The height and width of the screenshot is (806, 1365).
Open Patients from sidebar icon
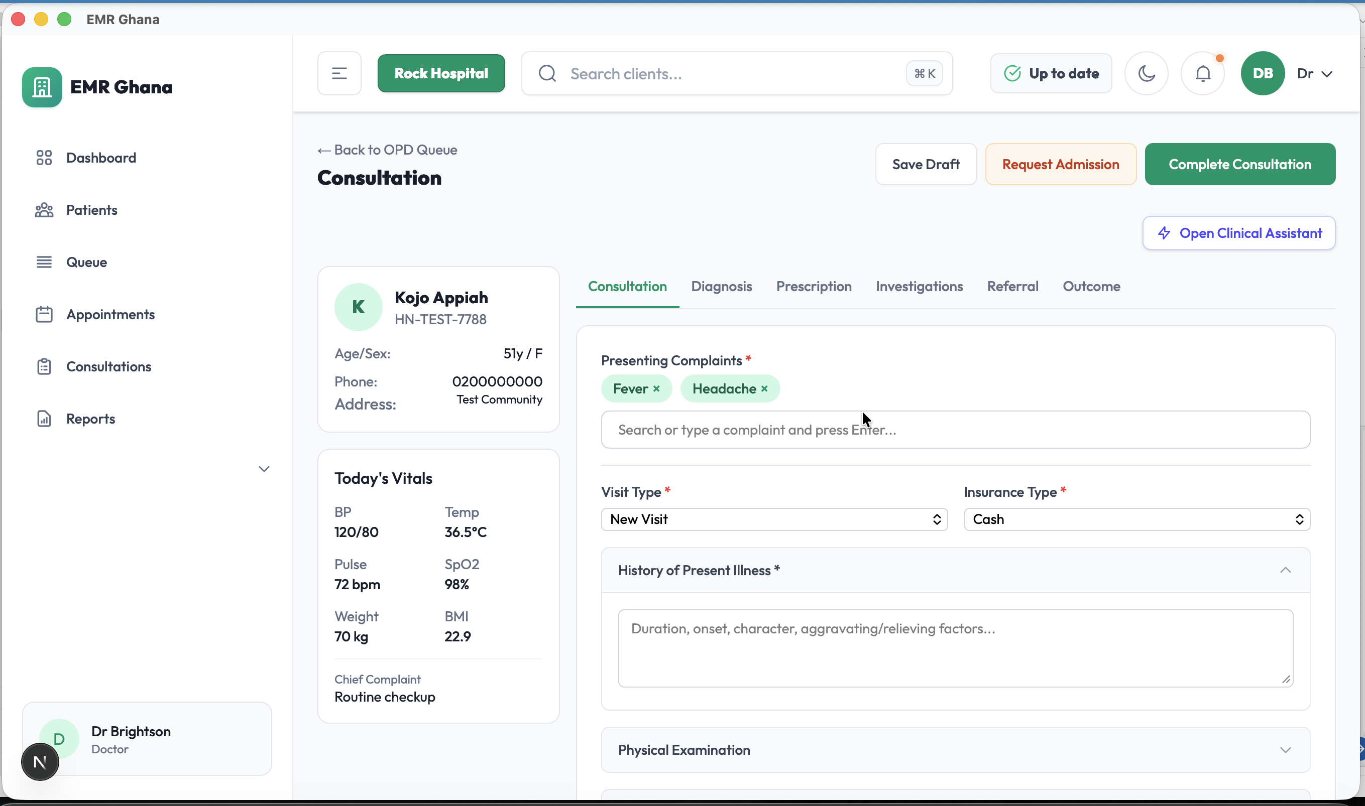(44, 210)
